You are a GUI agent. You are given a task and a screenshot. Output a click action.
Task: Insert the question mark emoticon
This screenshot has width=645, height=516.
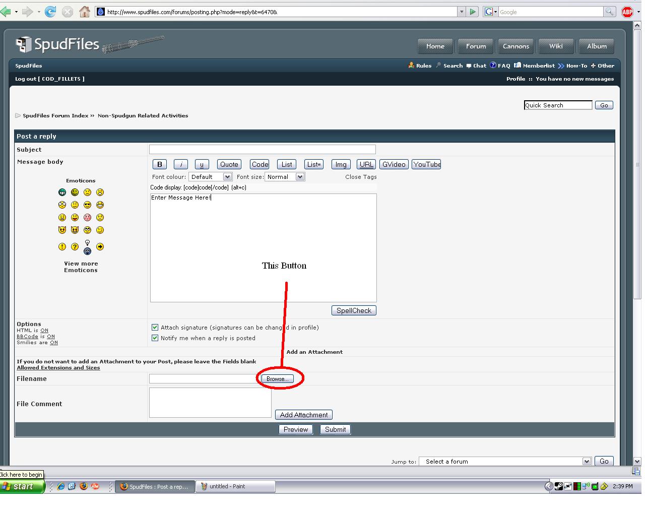click(75, 247)
